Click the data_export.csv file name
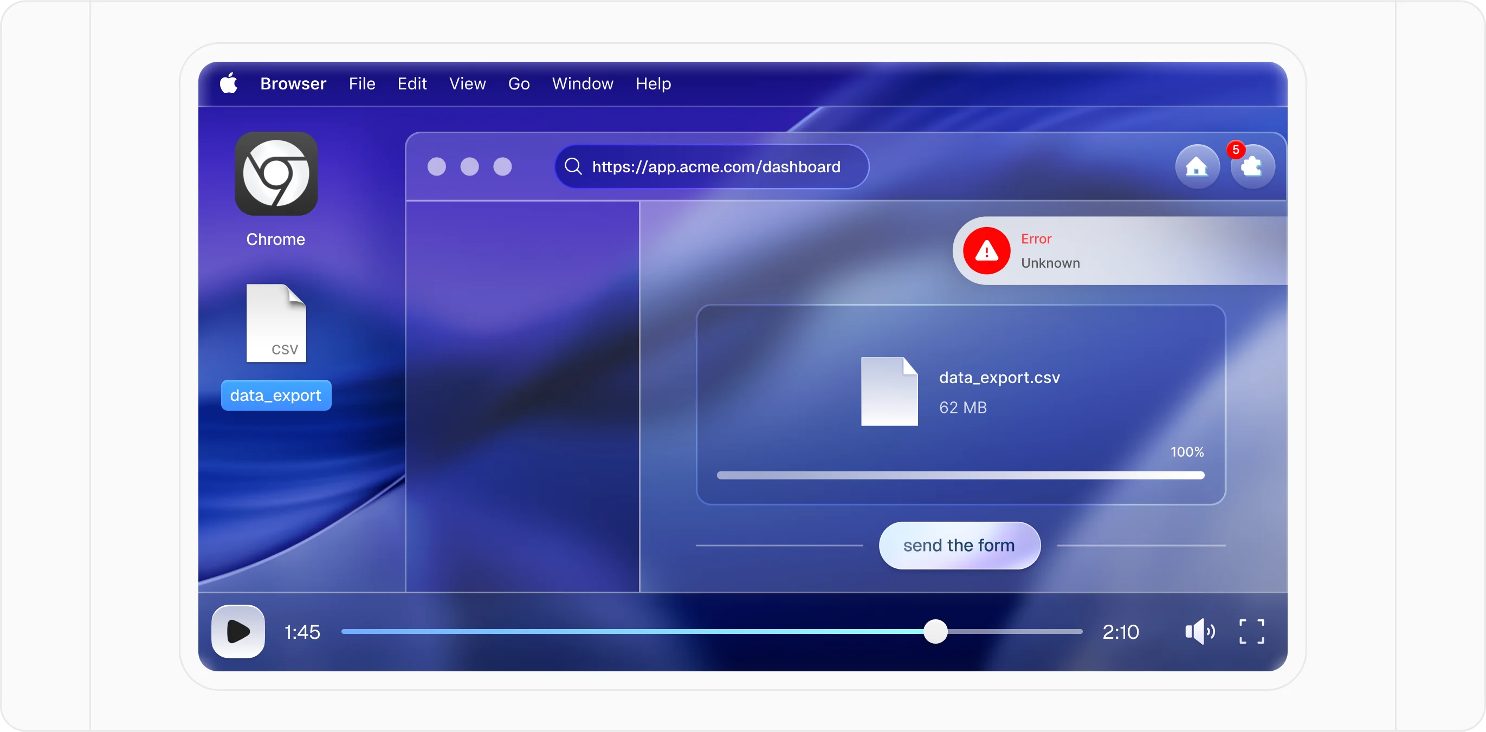The height and width of the screenshot is (732, 1486). click(999, 377)
